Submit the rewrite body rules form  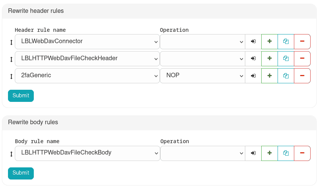21,173
